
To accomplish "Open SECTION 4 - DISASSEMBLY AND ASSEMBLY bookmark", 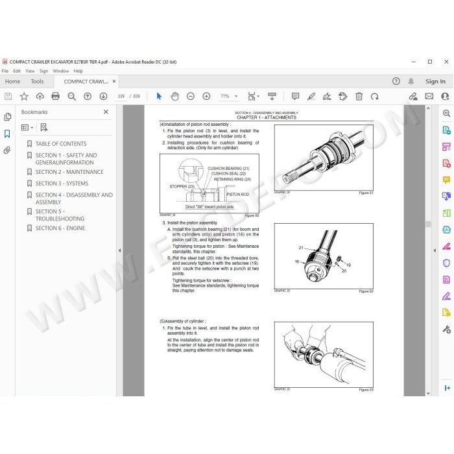I will point(74,198).
